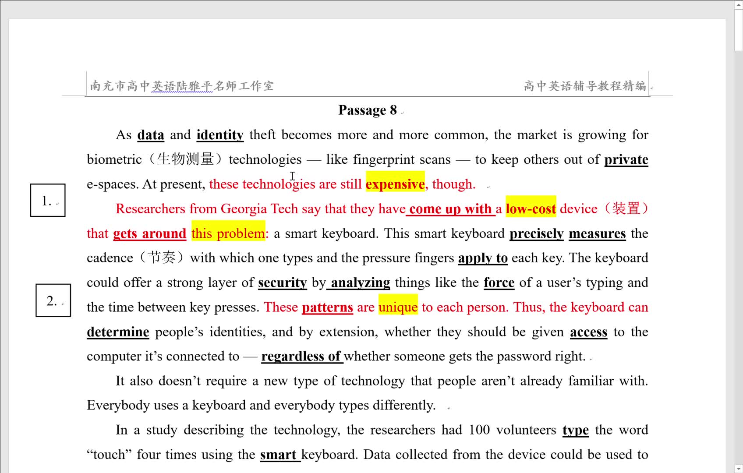Click the underlined word 'access'
This screenshot has height=473, width=743.
click(x=589, y=332)
